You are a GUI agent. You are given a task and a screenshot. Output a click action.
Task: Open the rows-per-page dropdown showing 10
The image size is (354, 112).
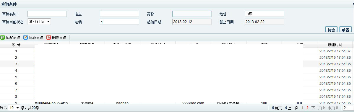(14, 108)
